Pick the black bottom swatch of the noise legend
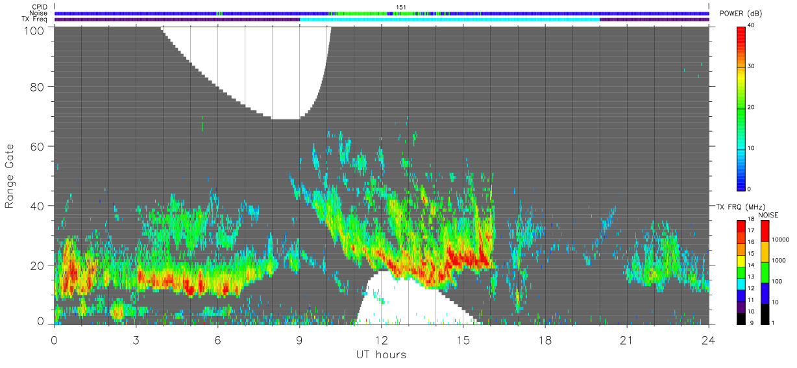 pyautogui.click(x=765, y=313)
